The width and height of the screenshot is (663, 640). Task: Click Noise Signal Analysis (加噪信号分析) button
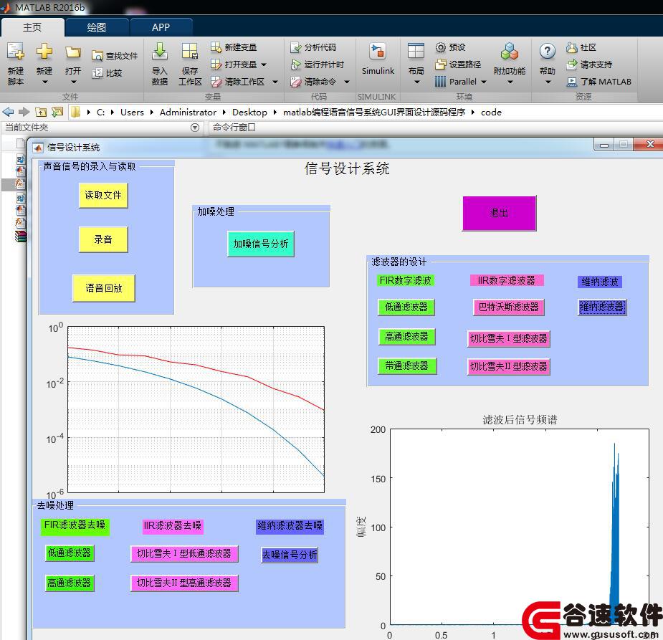pos(260,244)
